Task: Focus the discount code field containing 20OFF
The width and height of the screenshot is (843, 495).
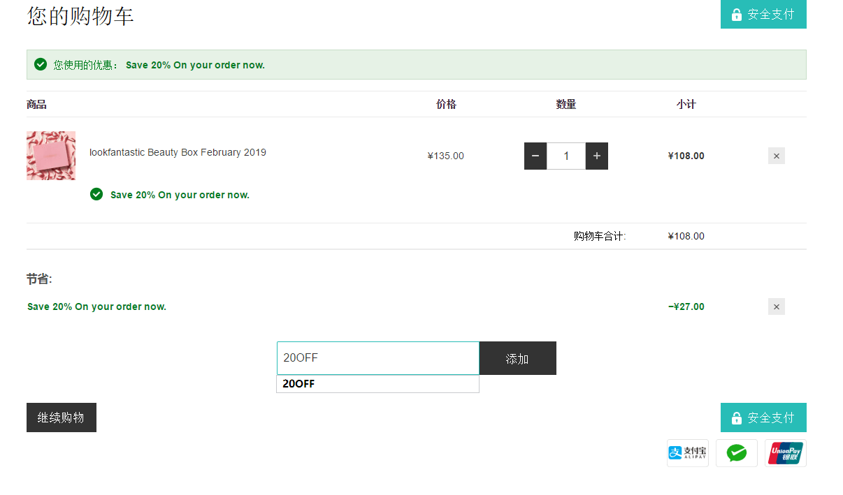Action: tap(378, 358)
